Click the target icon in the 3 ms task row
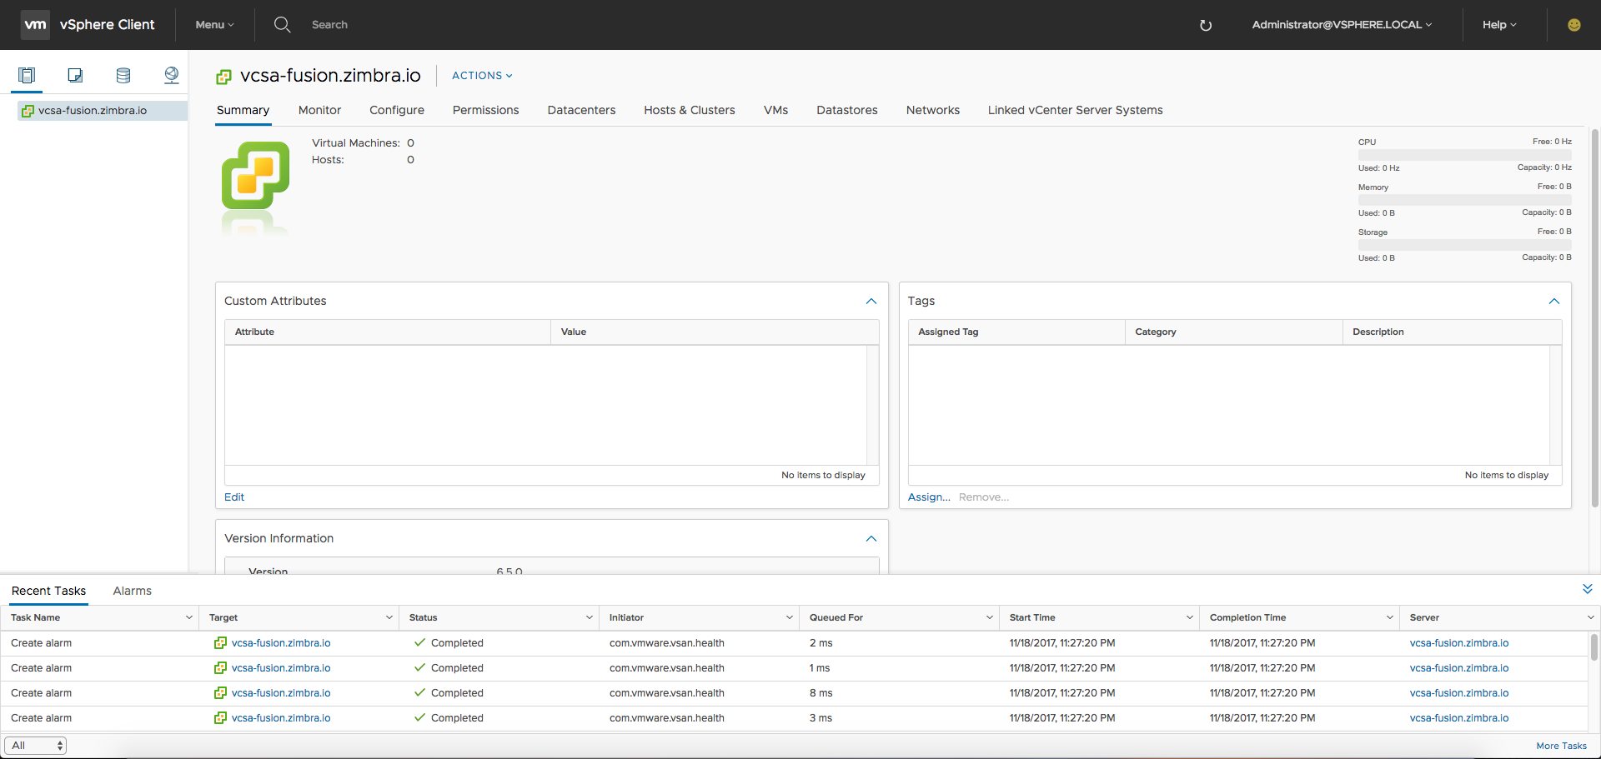This screenshot has width=1601, height=759. click(220, 718)
